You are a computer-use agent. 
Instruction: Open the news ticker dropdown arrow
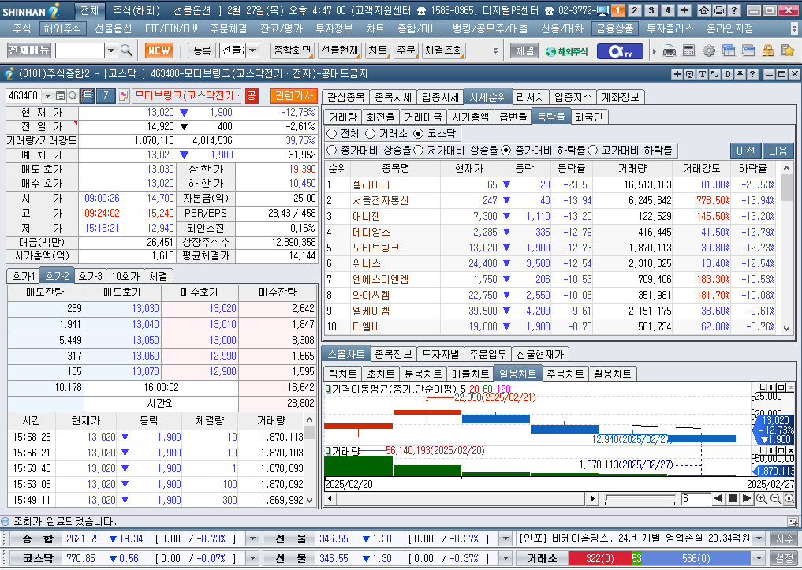pos(759,538)
